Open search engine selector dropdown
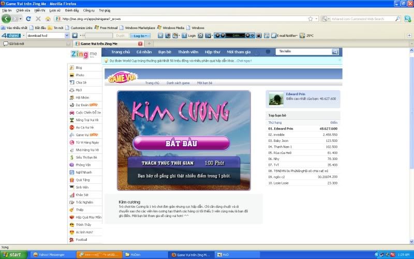414x259 pixels. tap(326, 19)
